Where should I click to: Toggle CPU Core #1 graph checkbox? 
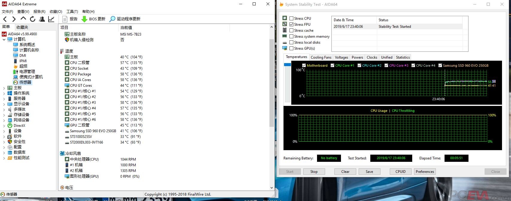332,65
